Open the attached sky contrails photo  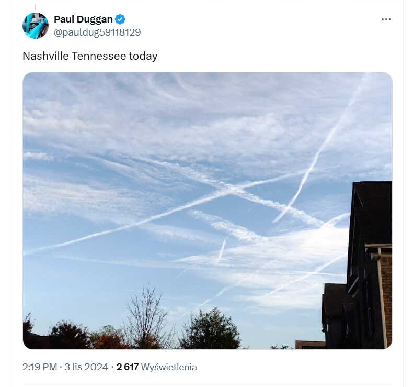[208, 211]
